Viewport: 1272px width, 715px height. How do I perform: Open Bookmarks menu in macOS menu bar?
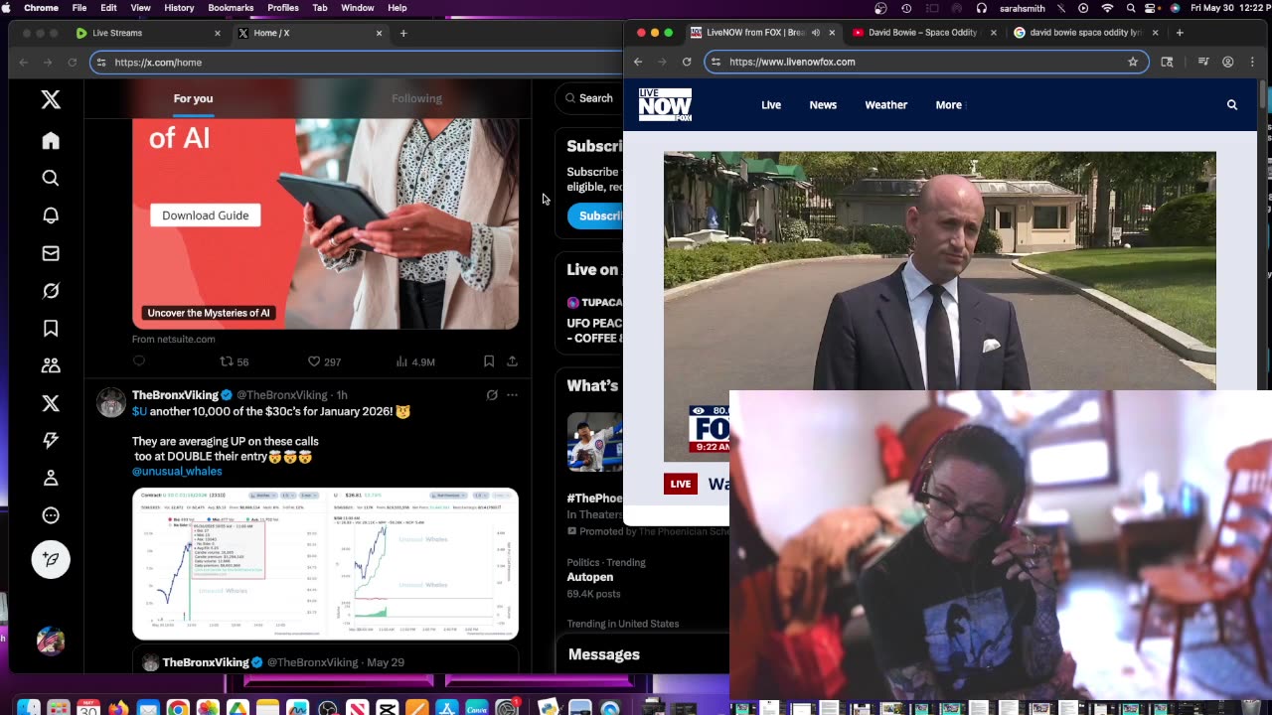pyautogui.click(x=231, y=8)
